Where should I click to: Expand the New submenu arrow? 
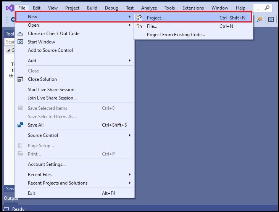click(129, 16)
